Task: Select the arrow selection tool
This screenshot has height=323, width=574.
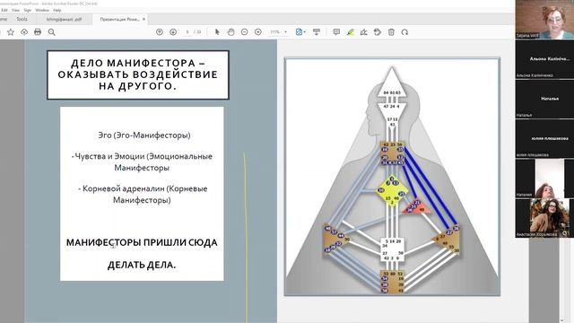Action: click(217, 32)
